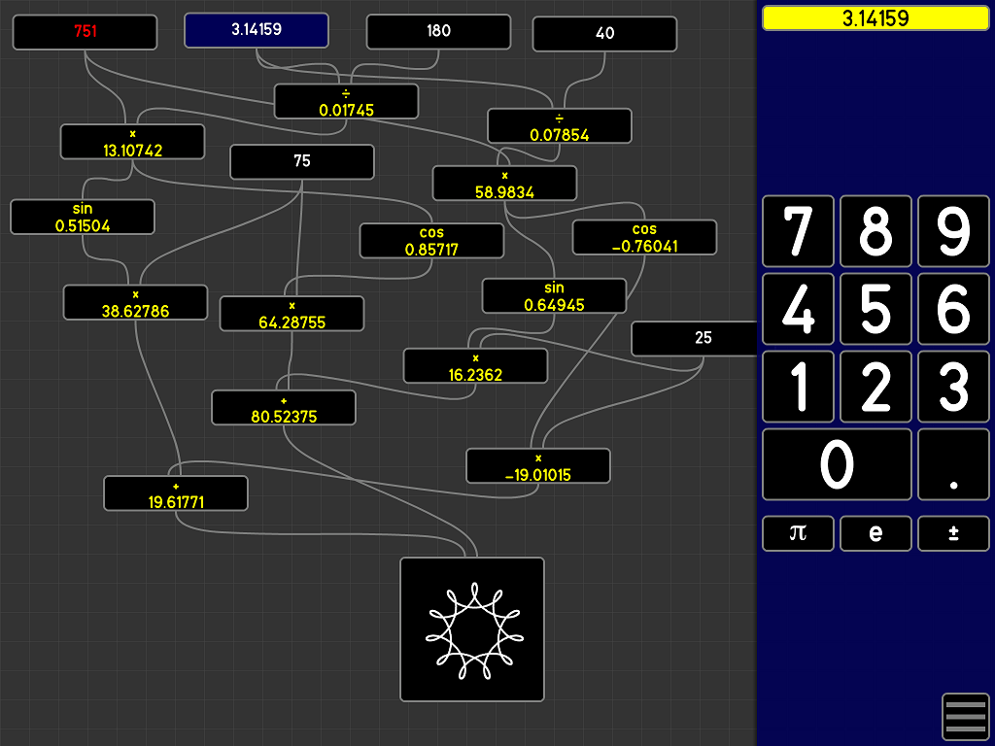Viewport: 995px width, 746px height.
Task: Select the red 751 input node
Action: coord(85,31)
